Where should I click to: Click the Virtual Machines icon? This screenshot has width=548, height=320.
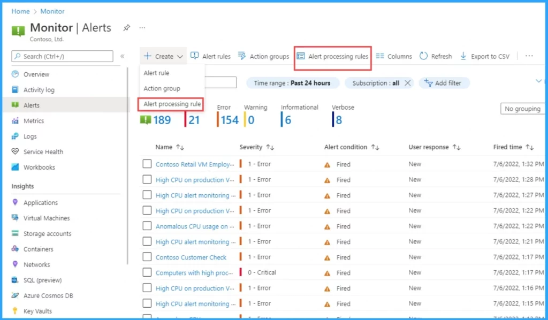tap(15, 218)
